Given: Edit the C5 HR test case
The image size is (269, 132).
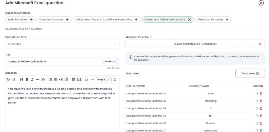Looking at the screenshot, I should 257,116.
